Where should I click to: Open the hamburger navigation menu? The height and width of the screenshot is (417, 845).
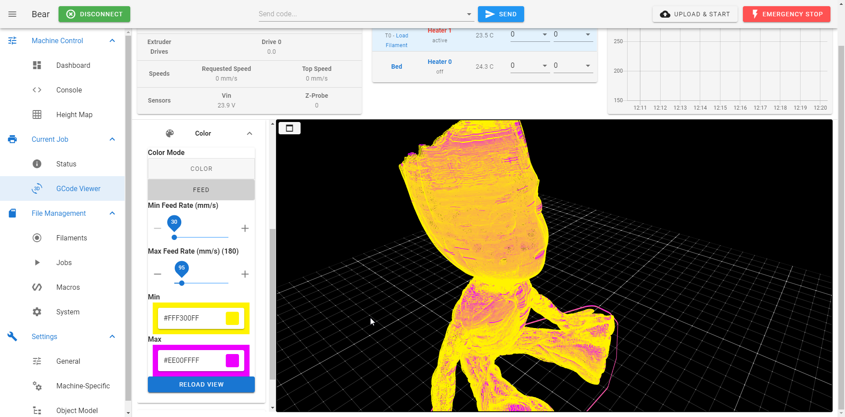click(x=12, y=14)
